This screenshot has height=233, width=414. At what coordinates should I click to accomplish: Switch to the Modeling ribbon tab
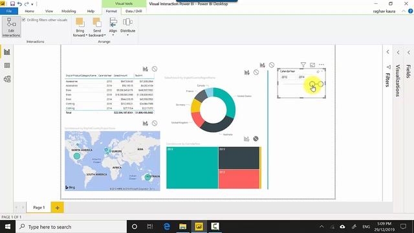pos(69,11)
